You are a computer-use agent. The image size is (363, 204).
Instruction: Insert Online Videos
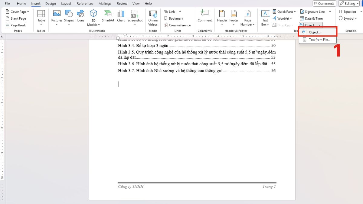click(x=152, y=18)
